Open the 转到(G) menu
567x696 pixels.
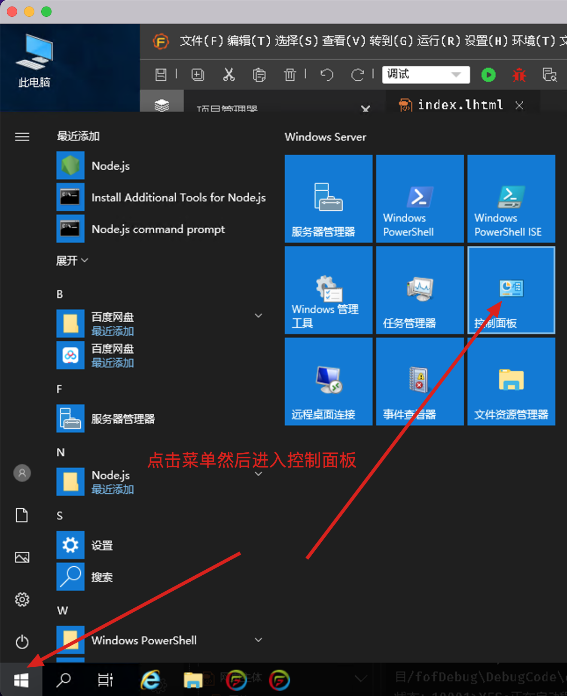(x=391, y=41)
